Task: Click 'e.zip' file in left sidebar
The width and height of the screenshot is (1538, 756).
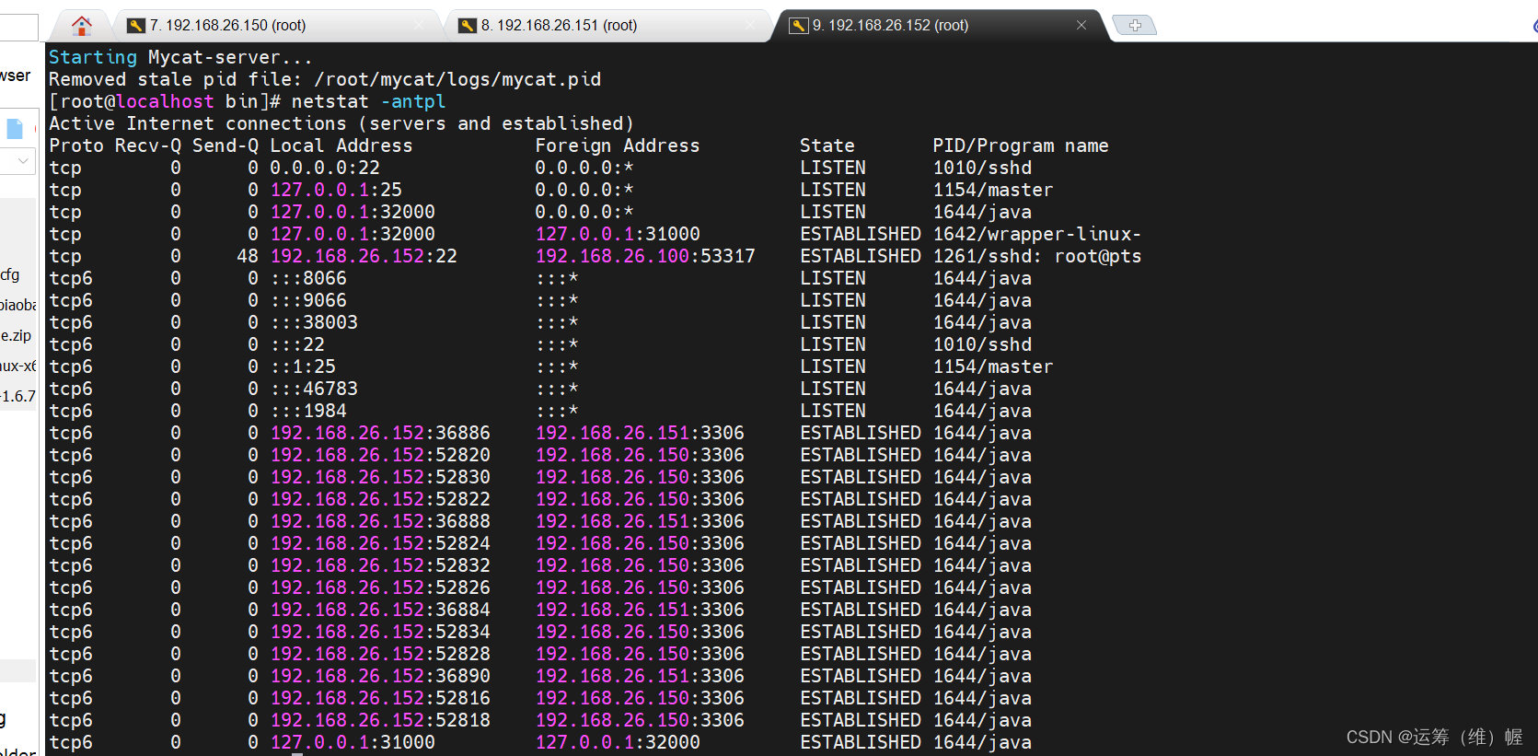Action: click(x=17, y=336)
